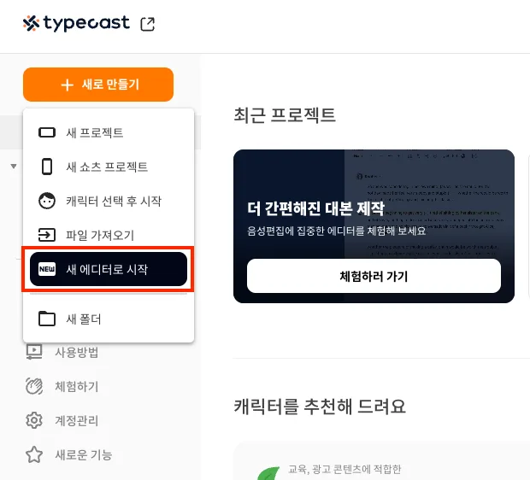The height and width of the screenshot is (480, 530).
Task: Click the NEW badge icon
Action: [x=47, y=269]
